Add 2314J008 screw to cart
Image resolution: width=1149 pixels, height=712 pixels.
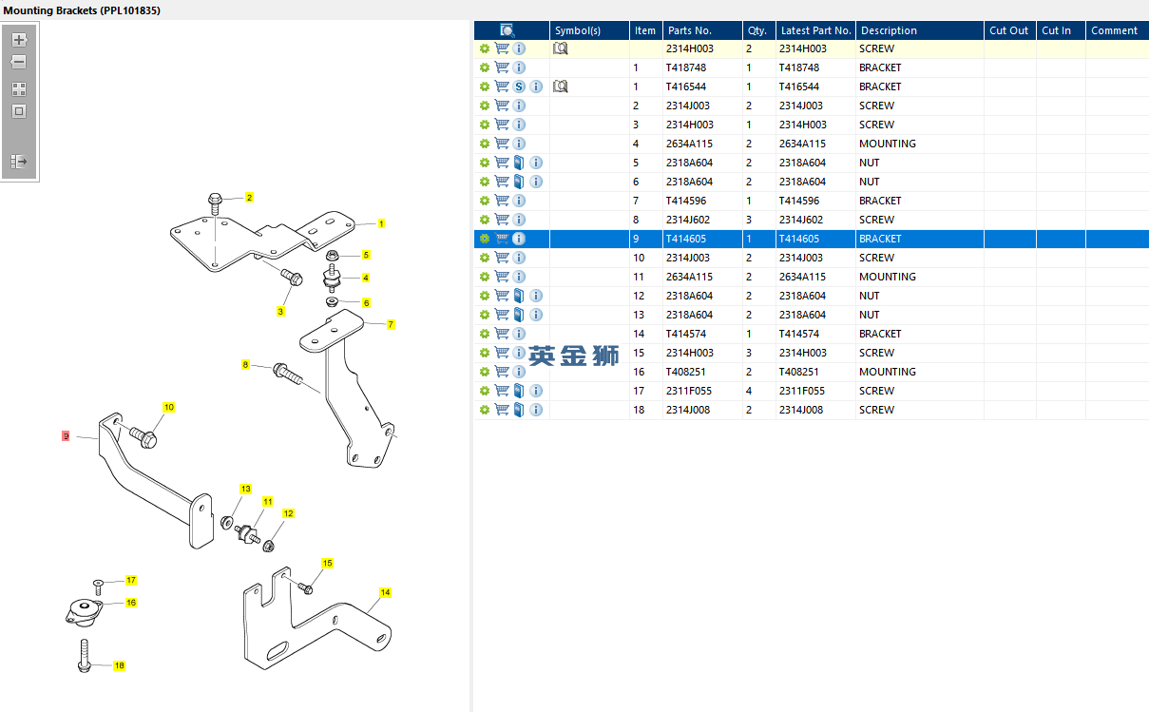(502, 410)
